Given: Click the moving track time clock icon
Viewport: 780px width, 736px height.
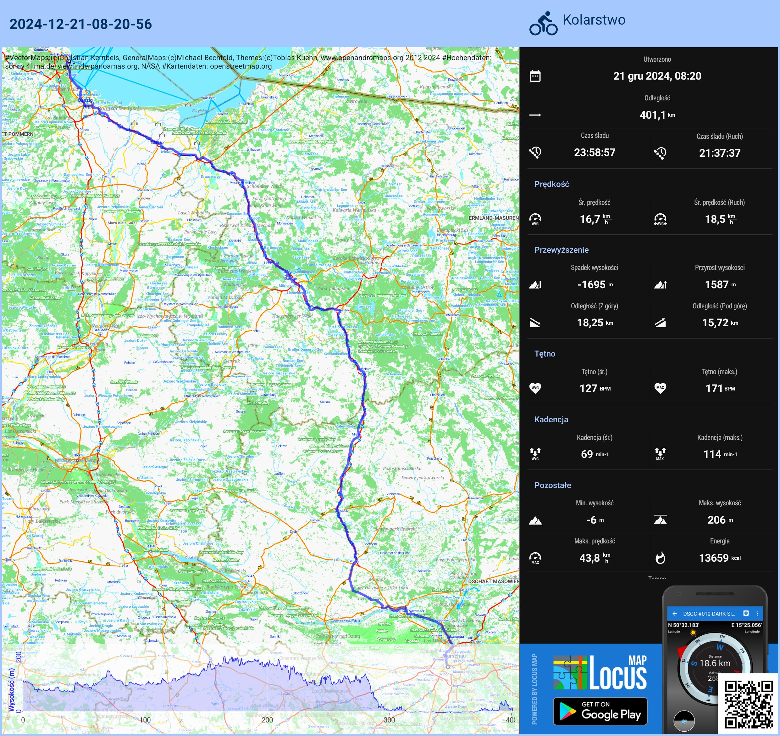Looking at the screenshot, I should click(660, 153).
